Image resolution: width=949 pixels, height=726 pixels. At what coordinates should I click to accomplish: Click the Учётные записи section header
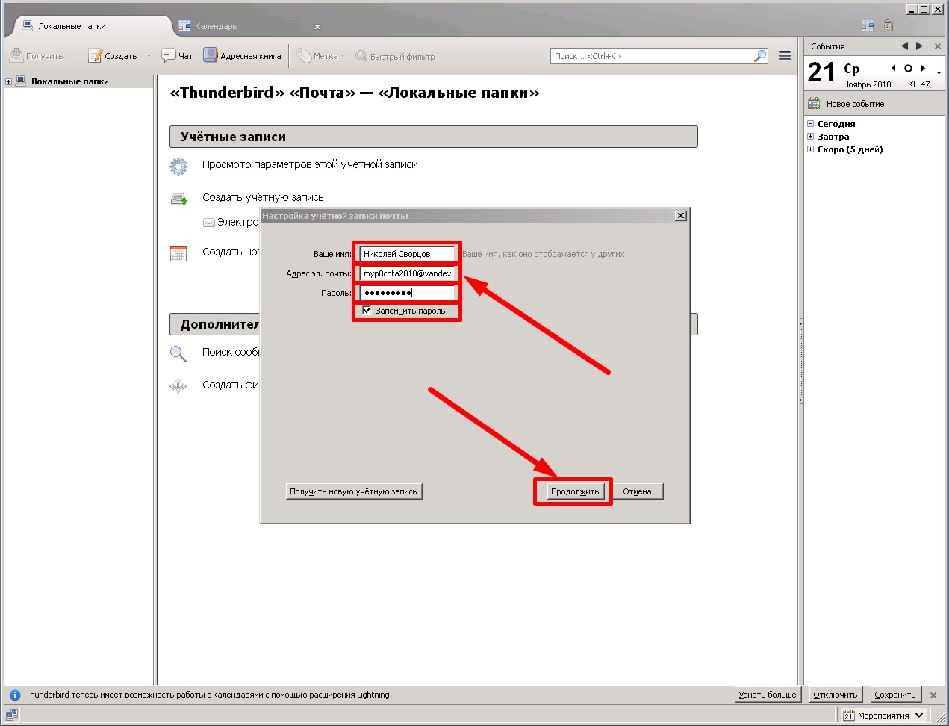(433, 137)
